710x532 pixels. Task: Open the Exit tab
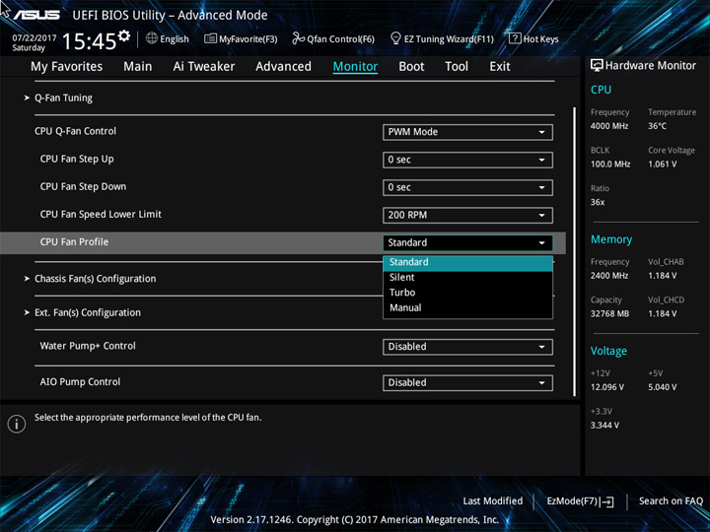pos(500,67)
